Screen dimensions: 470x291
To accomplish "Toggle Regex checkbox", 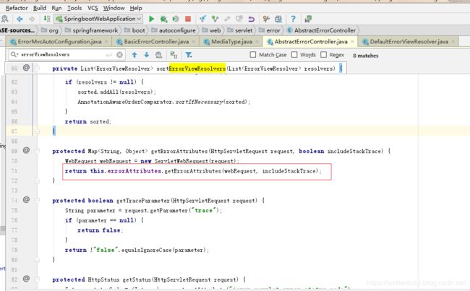I will click(323, 55).
